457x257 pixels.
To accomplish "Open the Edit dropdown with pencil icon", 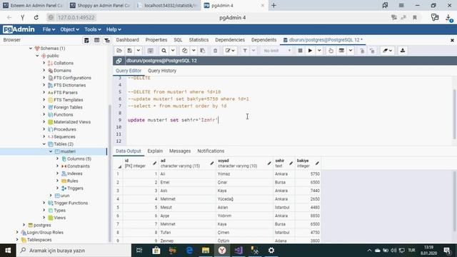I will tap(230, 51).
